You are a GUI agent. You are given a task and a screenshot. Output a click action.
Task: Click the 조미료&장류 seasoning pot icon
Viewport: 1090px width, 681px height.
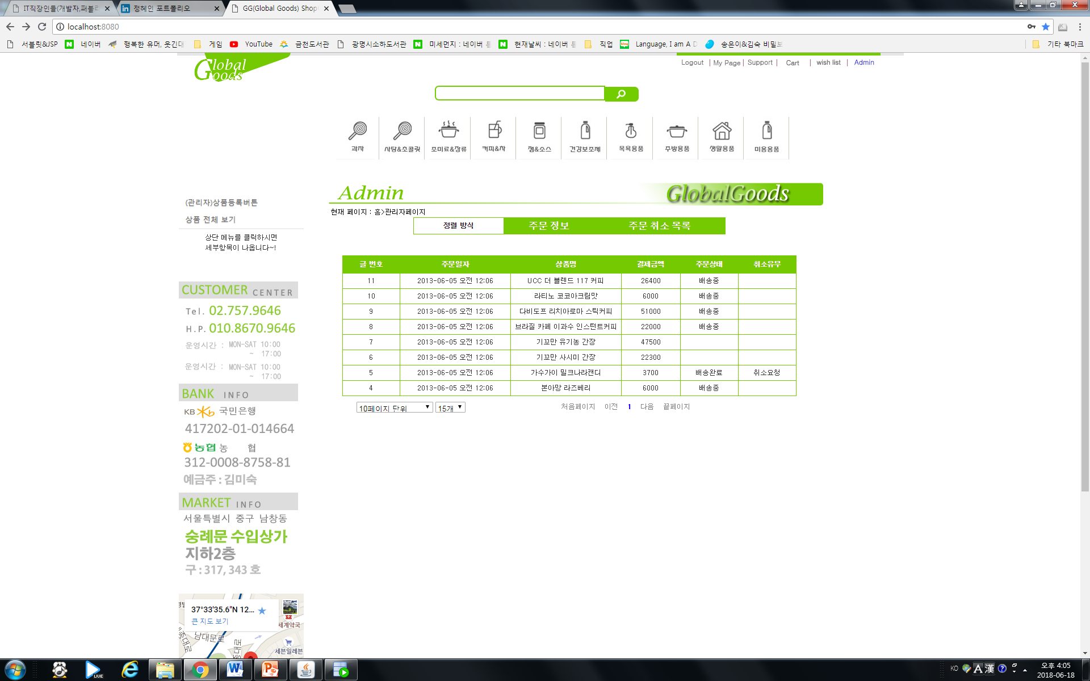(448, 136)
